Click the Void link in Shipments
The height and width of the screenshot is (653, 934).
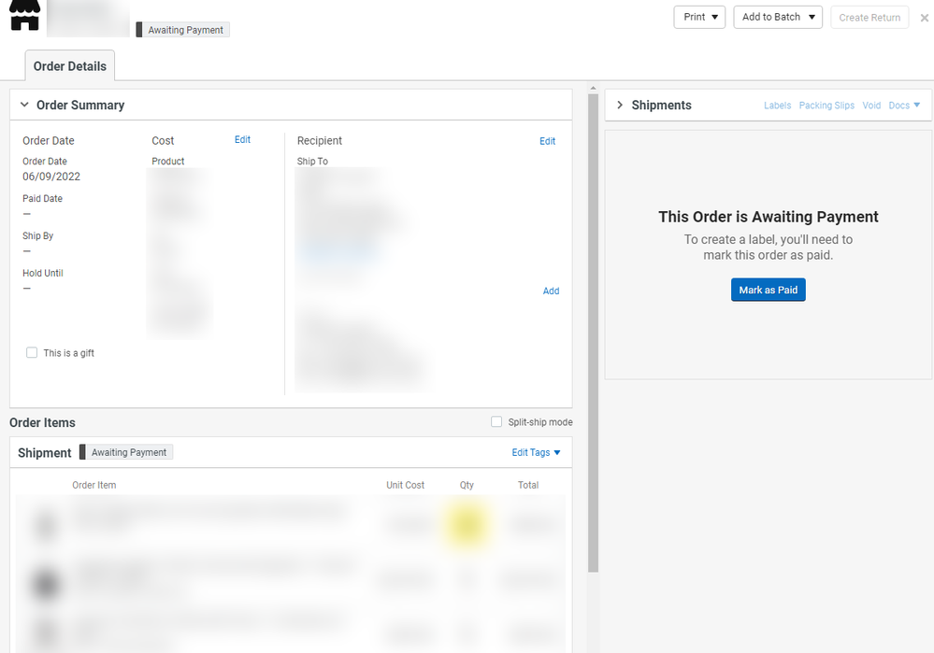(871, 106)
